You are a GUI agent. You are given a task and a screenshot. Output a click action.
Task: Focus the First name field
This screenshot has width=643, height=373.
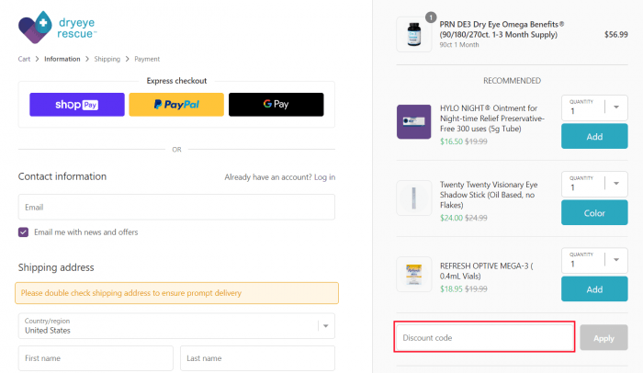(96, 358)
